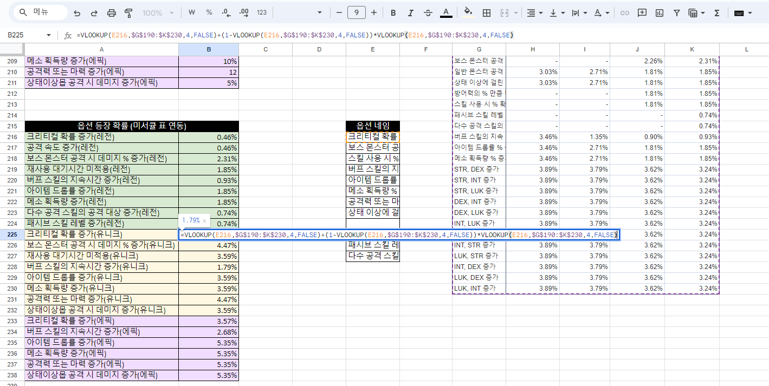Select the paint format roller icon

click(129, 12)
